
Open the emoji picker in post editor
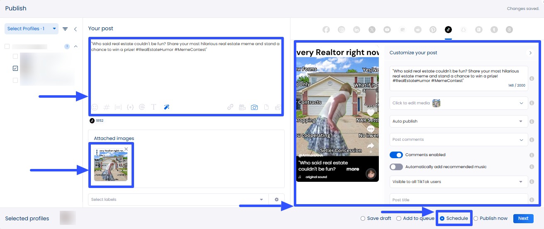click(x=95, y=107)
